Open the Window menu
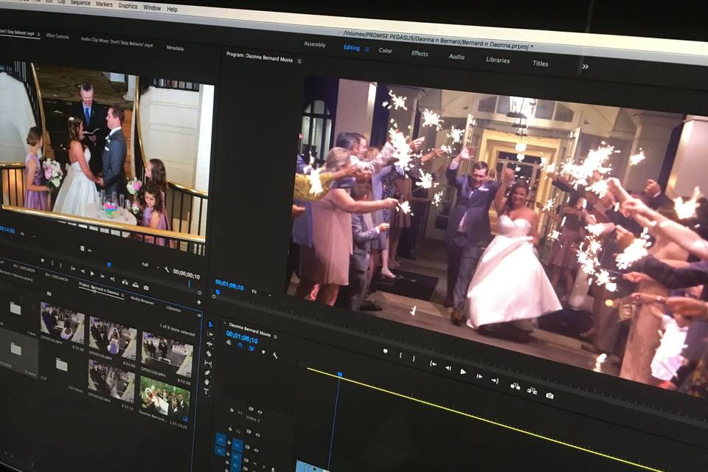Screen dimensions: 708x472 152,7
